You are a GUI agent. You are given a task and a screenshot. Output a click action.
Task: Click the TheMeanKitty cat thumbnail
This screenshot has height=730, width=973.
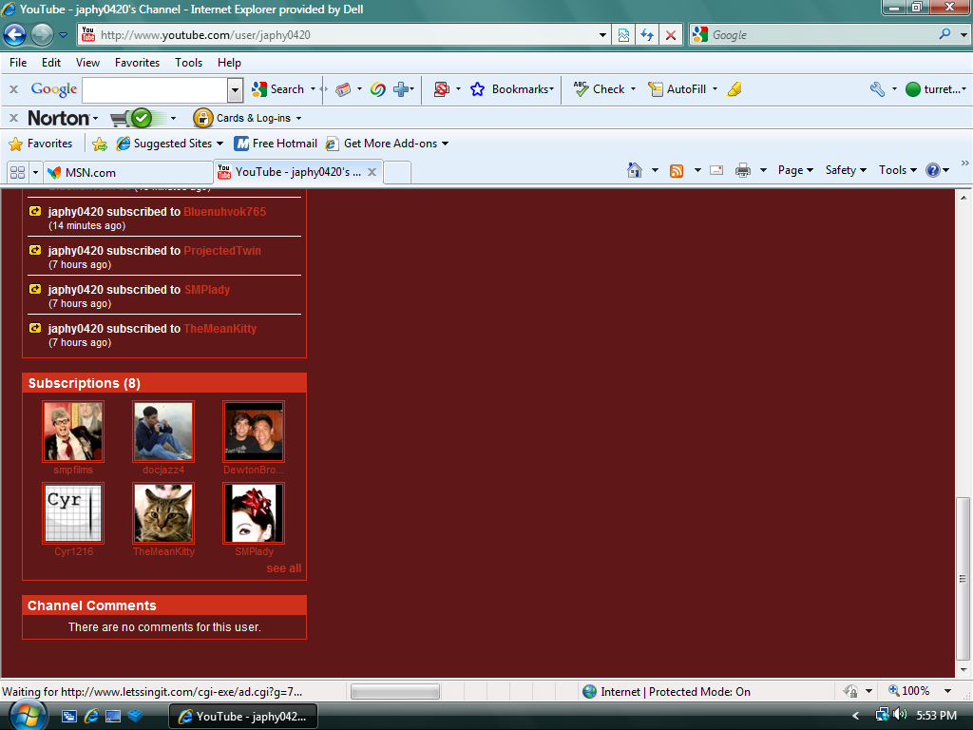click(163, 513)
